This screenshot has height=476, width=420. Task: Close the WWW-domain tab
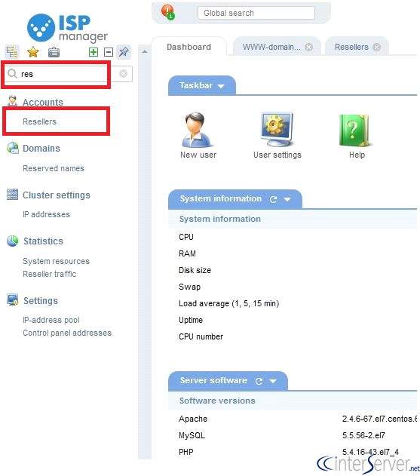pyautogui.click(x=309, y=47)
